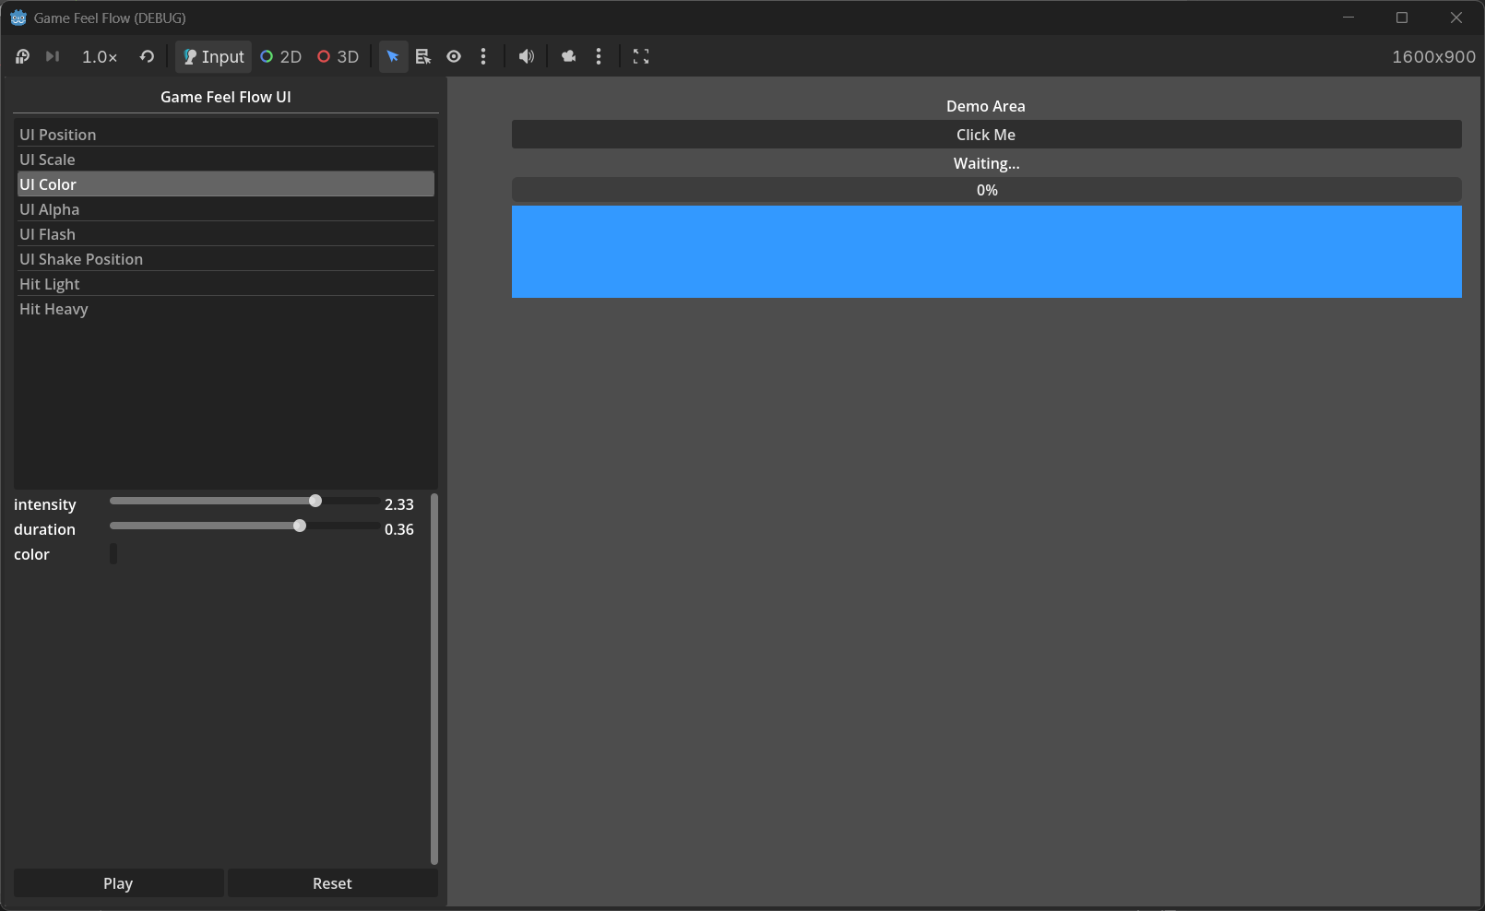Image resolution: width=1485 pixels, height=911 pixels.
Task: Click the intensity slider handle
Action: tap(315, 501)
